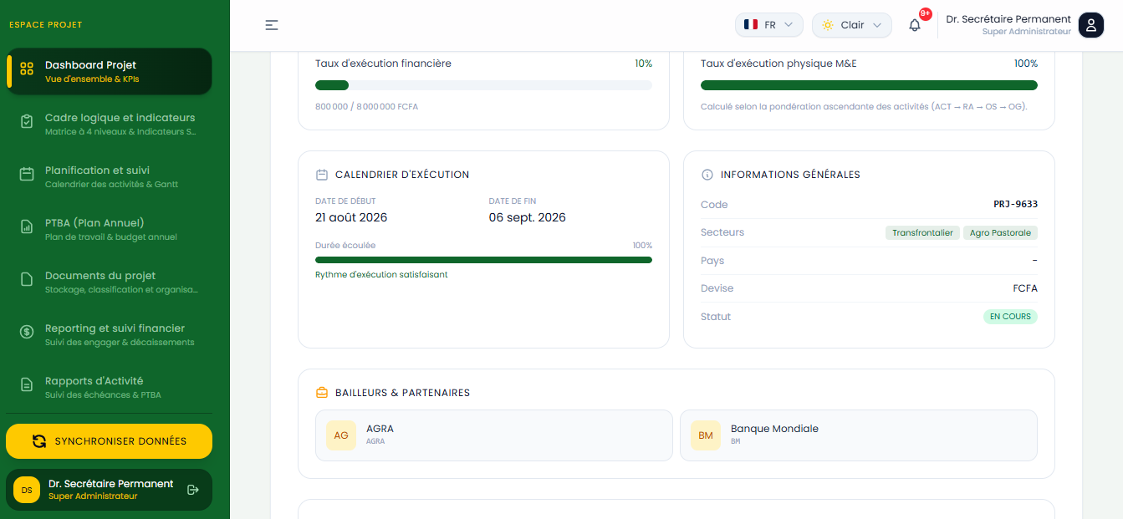Open the FR language dropdown
Screen dimensions: 1123x519
pyautogui.click(x=769, y=25)
